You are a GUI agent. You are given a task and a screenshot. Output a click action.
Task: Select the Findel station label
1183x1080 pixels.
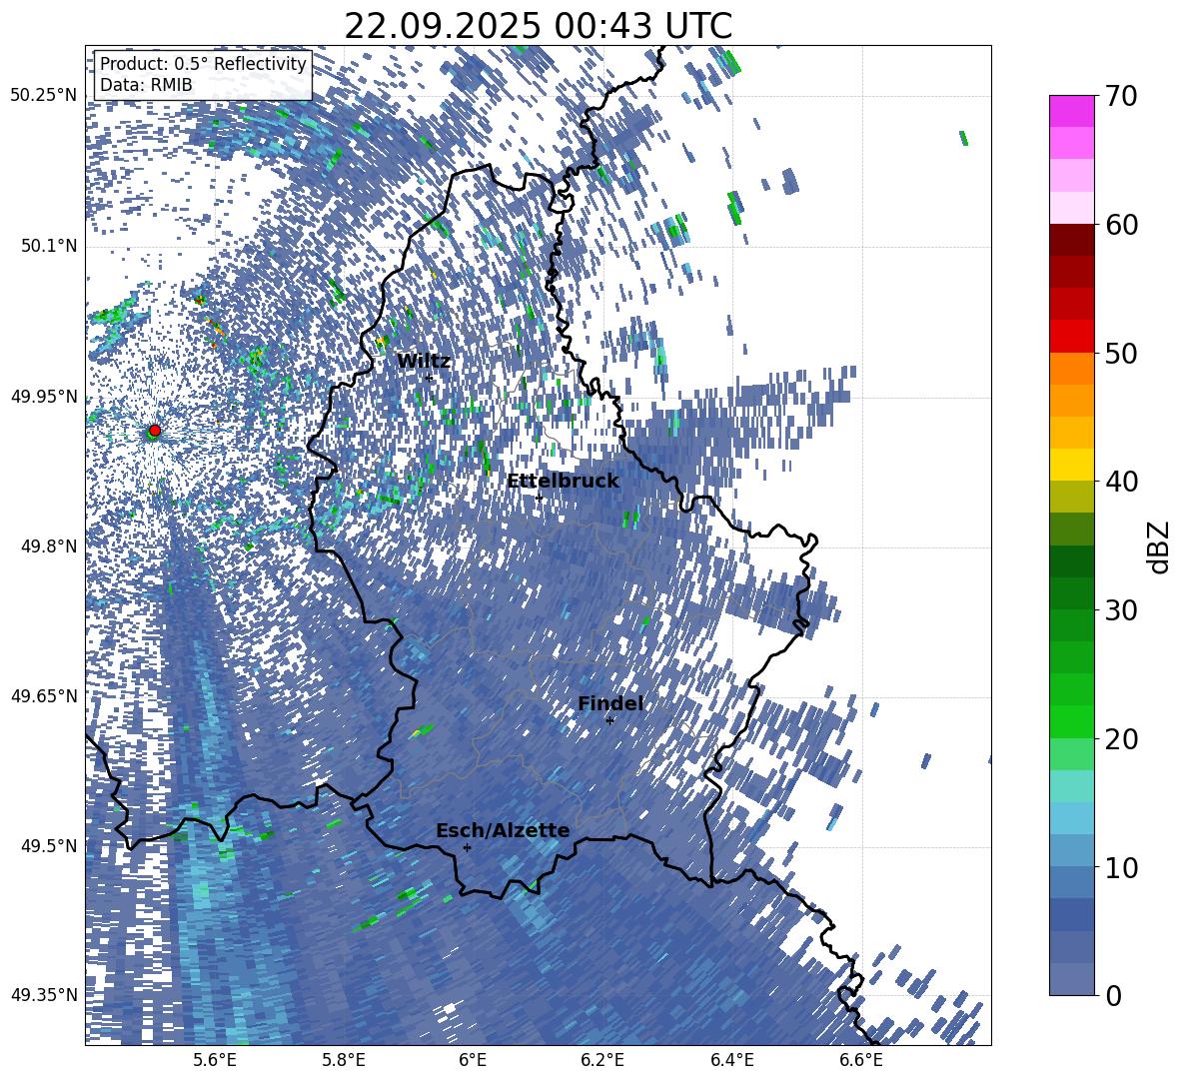610,703
